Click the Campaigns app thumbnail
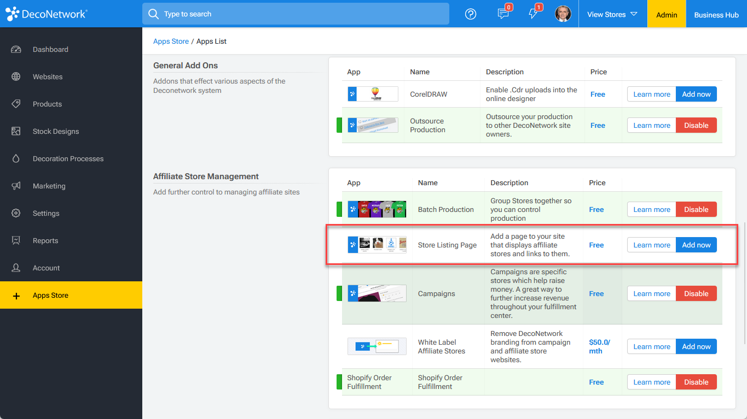This screenshot has height=419, width=747. [377, 293]
